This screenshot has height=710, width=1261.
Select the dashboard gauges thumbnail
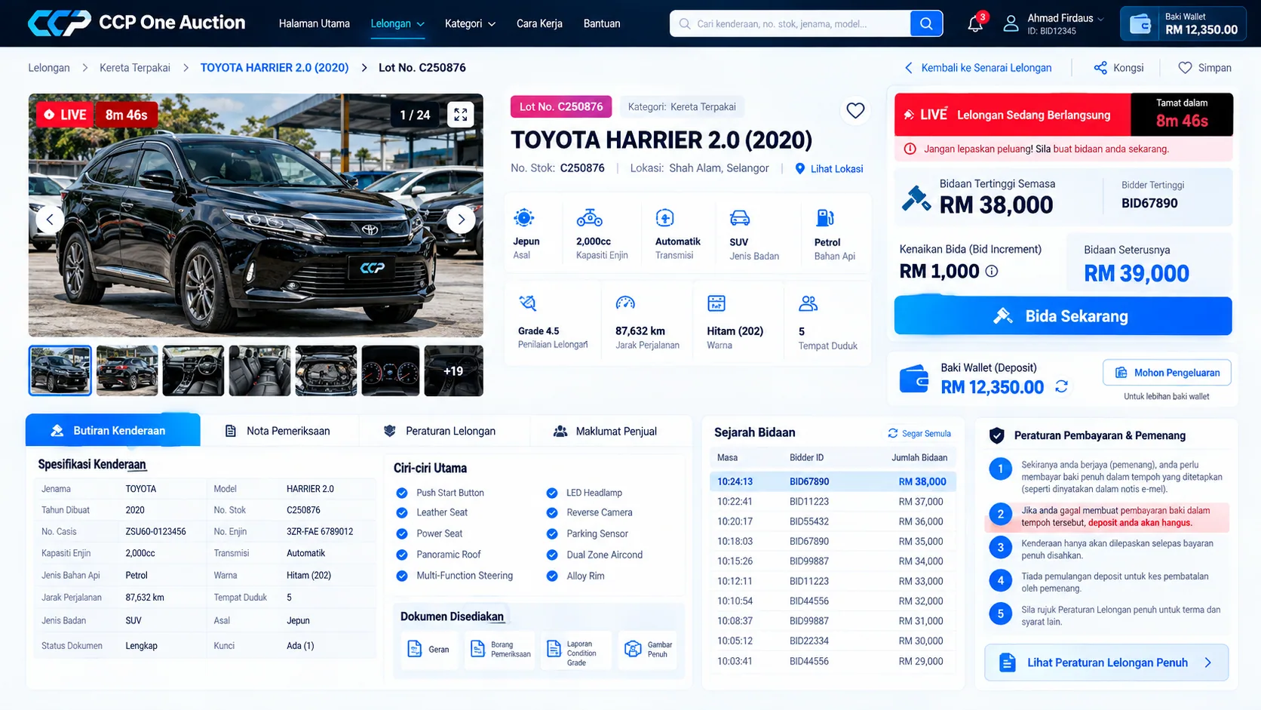[x=391, y=370]
